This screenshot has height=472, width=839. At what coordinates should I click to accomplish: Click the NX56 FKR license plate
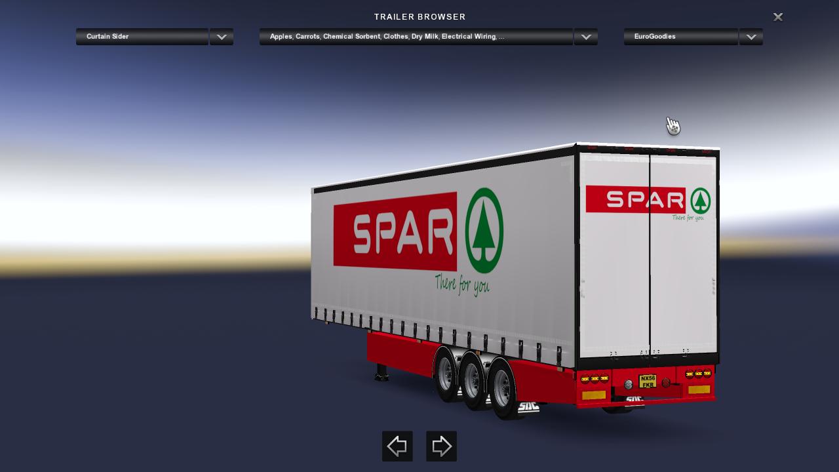648,381
